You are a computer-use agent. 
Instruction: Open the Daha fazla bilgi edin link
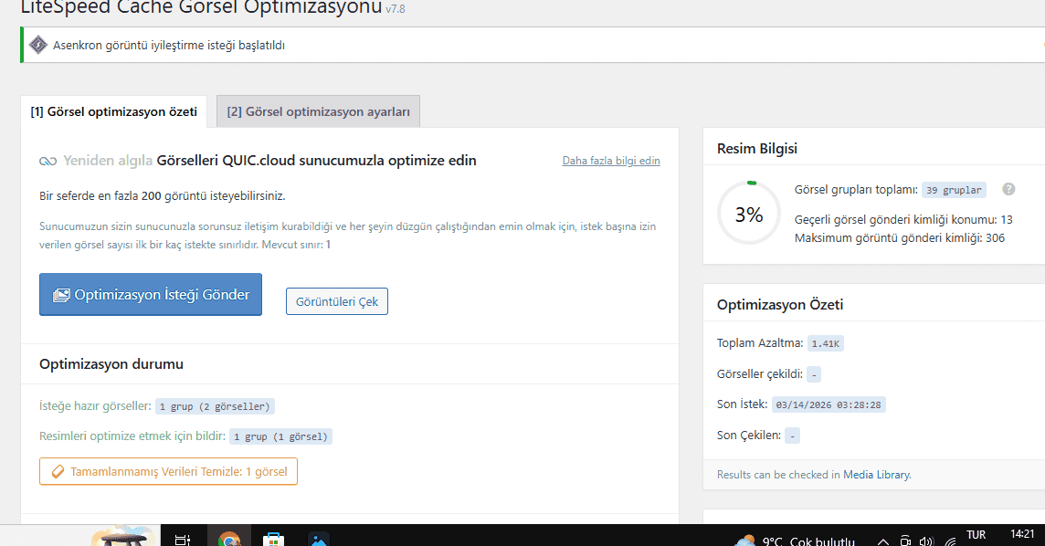(610, 161)
